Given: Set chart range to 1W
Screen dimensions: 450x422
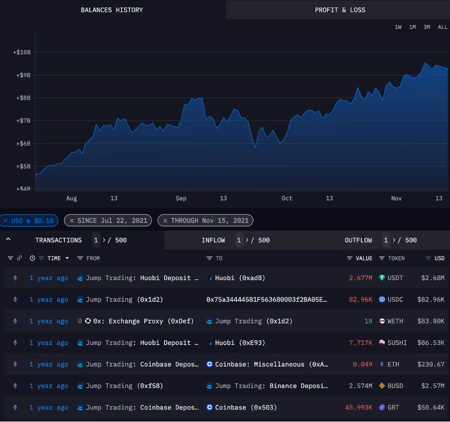Looking at the screenshot, I should click(x=398, y=27).
